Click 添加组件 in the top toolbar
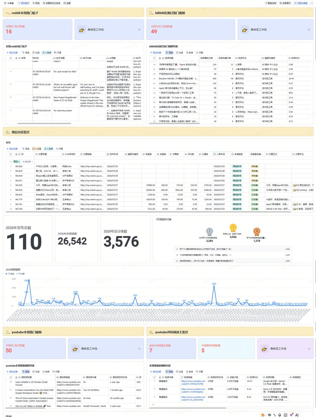Image resolution: width=316 pixels, height=417 pixels. point(24,3)
